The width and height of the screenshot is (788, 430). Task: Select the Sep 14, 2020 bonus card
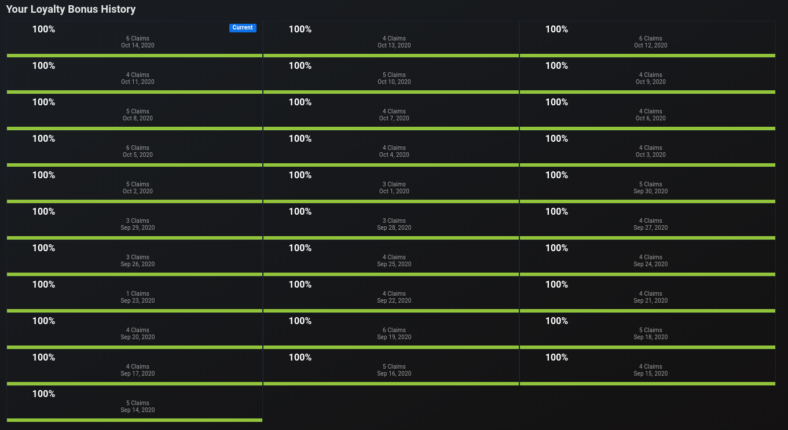(x=135, y=404)
